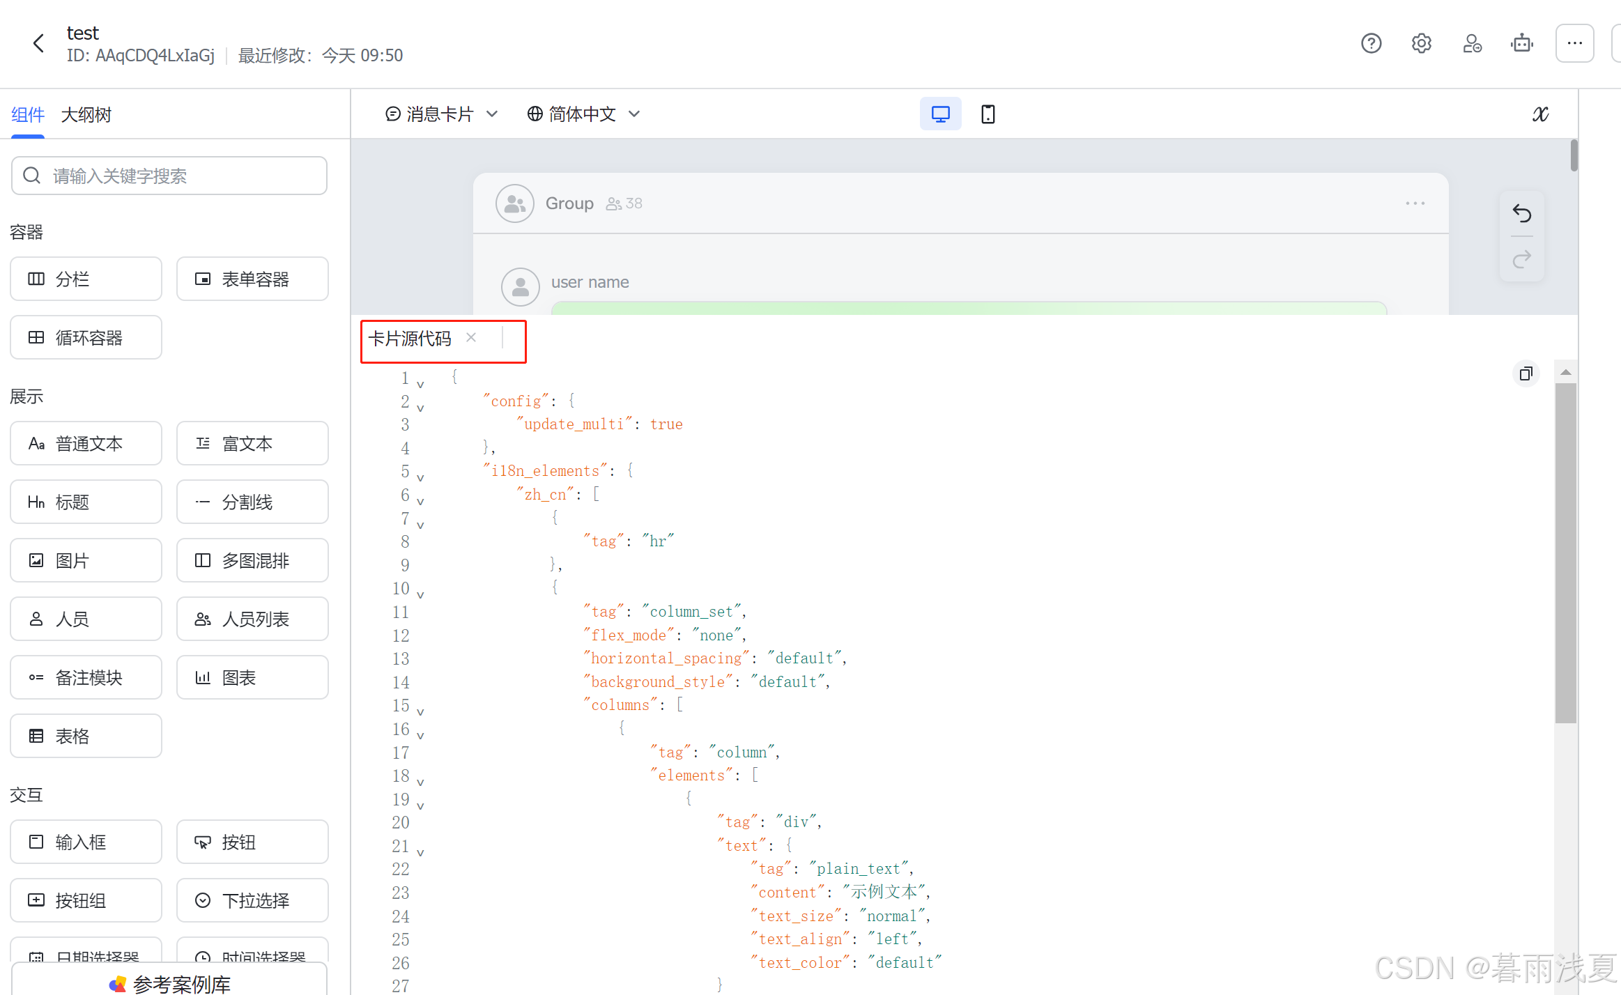Click the "示例文本" content value

click(884, 891)
